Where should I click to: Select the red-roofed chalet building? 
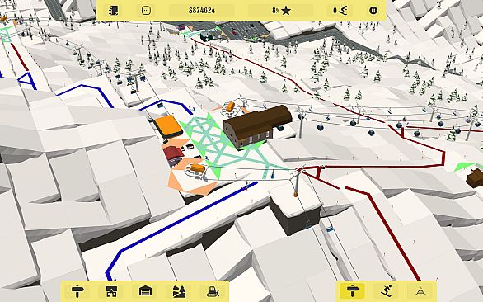[x=173, y=155]
